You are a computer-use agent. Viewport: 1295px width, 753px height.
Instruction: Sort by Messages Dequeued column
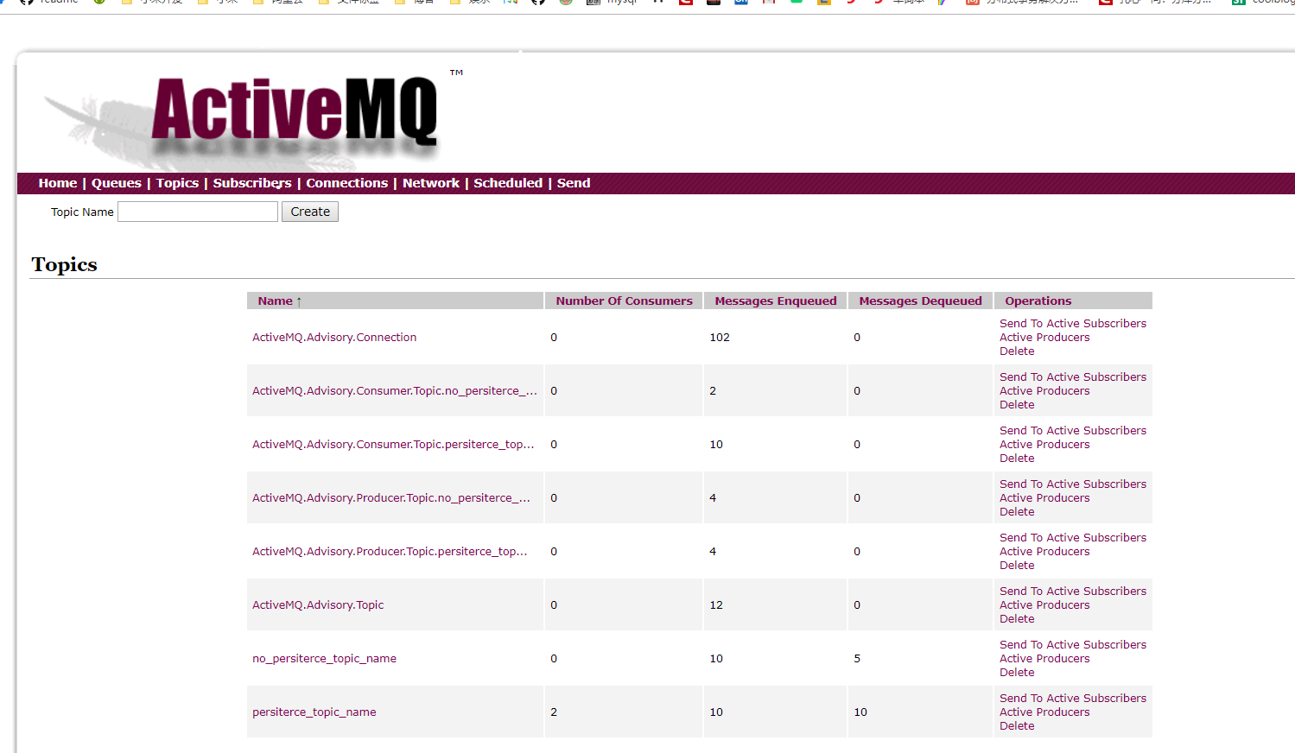(x=920, y=301)
